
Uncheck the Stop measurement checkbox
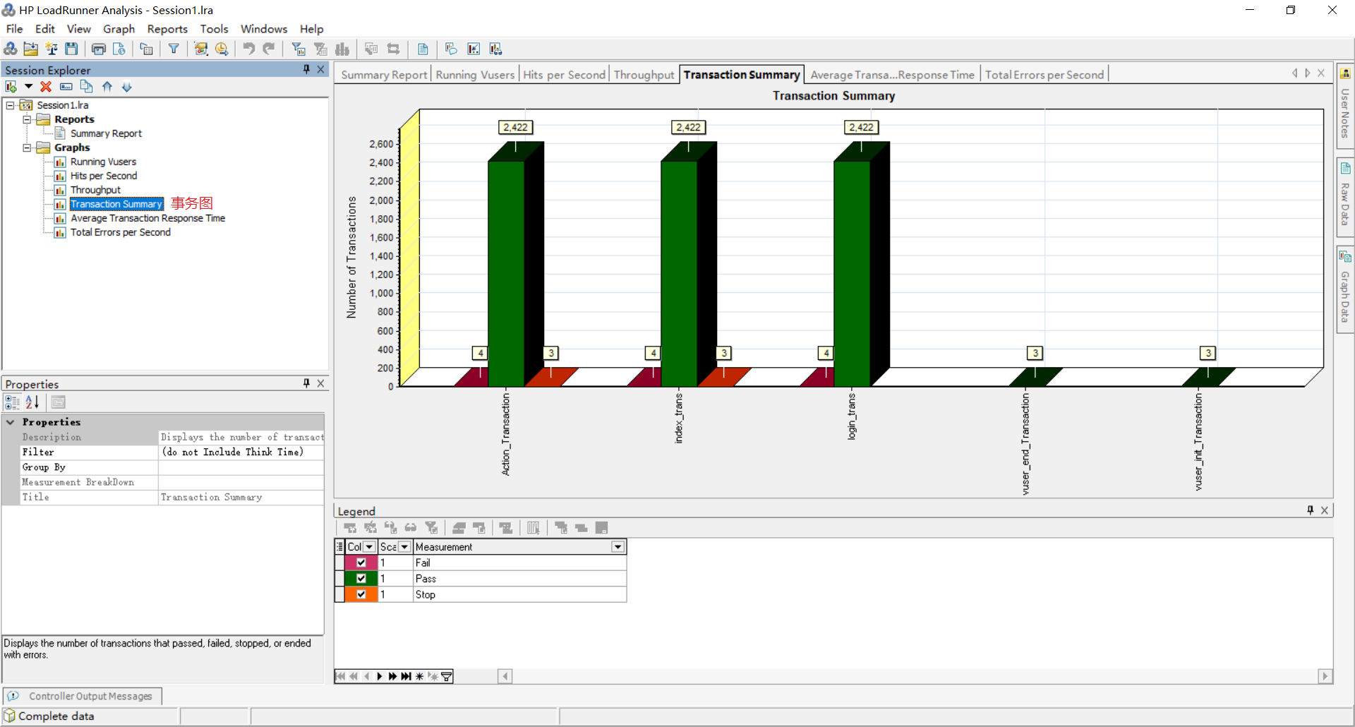tap(361, 594)
